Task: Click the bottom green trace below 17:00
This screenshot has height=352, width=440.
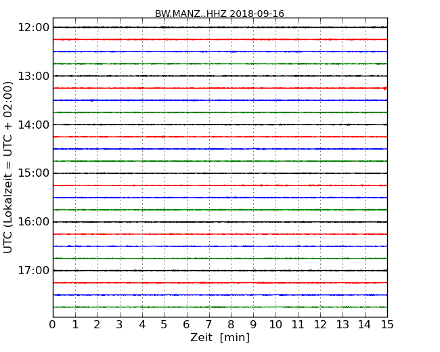Action: coord(220,307)
